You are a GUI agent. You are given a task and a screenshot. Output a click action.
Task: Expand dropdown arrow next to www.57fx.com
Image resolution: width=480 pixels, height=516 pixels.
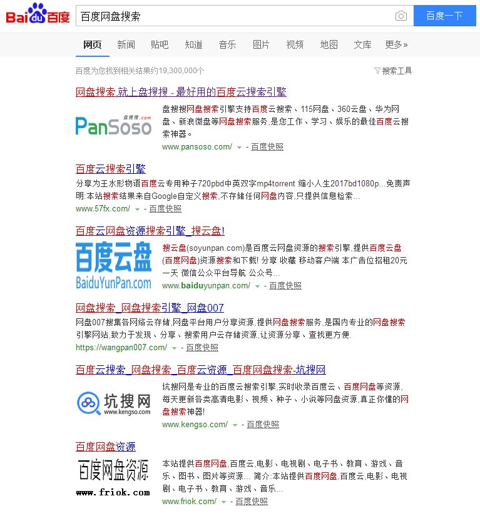click(x=137, y=210)
